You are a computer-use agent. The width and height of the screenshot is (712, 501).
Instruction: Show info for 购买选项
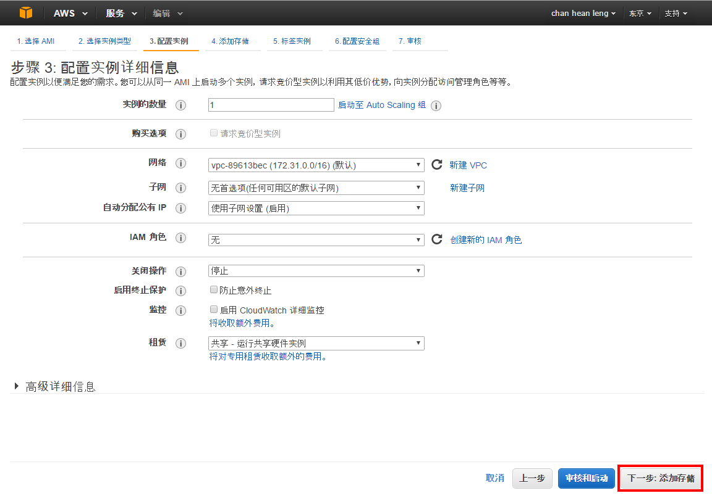pos(180,135)
